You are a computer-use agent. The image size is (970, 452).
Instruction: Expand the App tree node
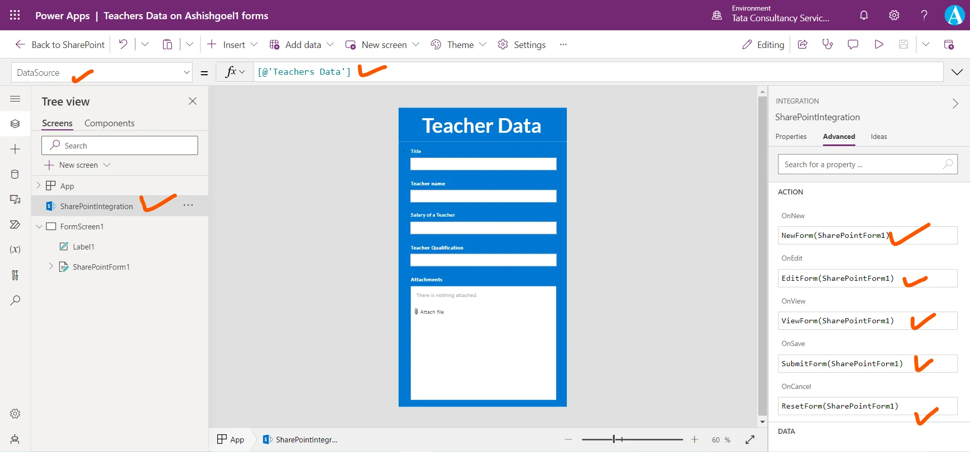[x=38, y=185]
